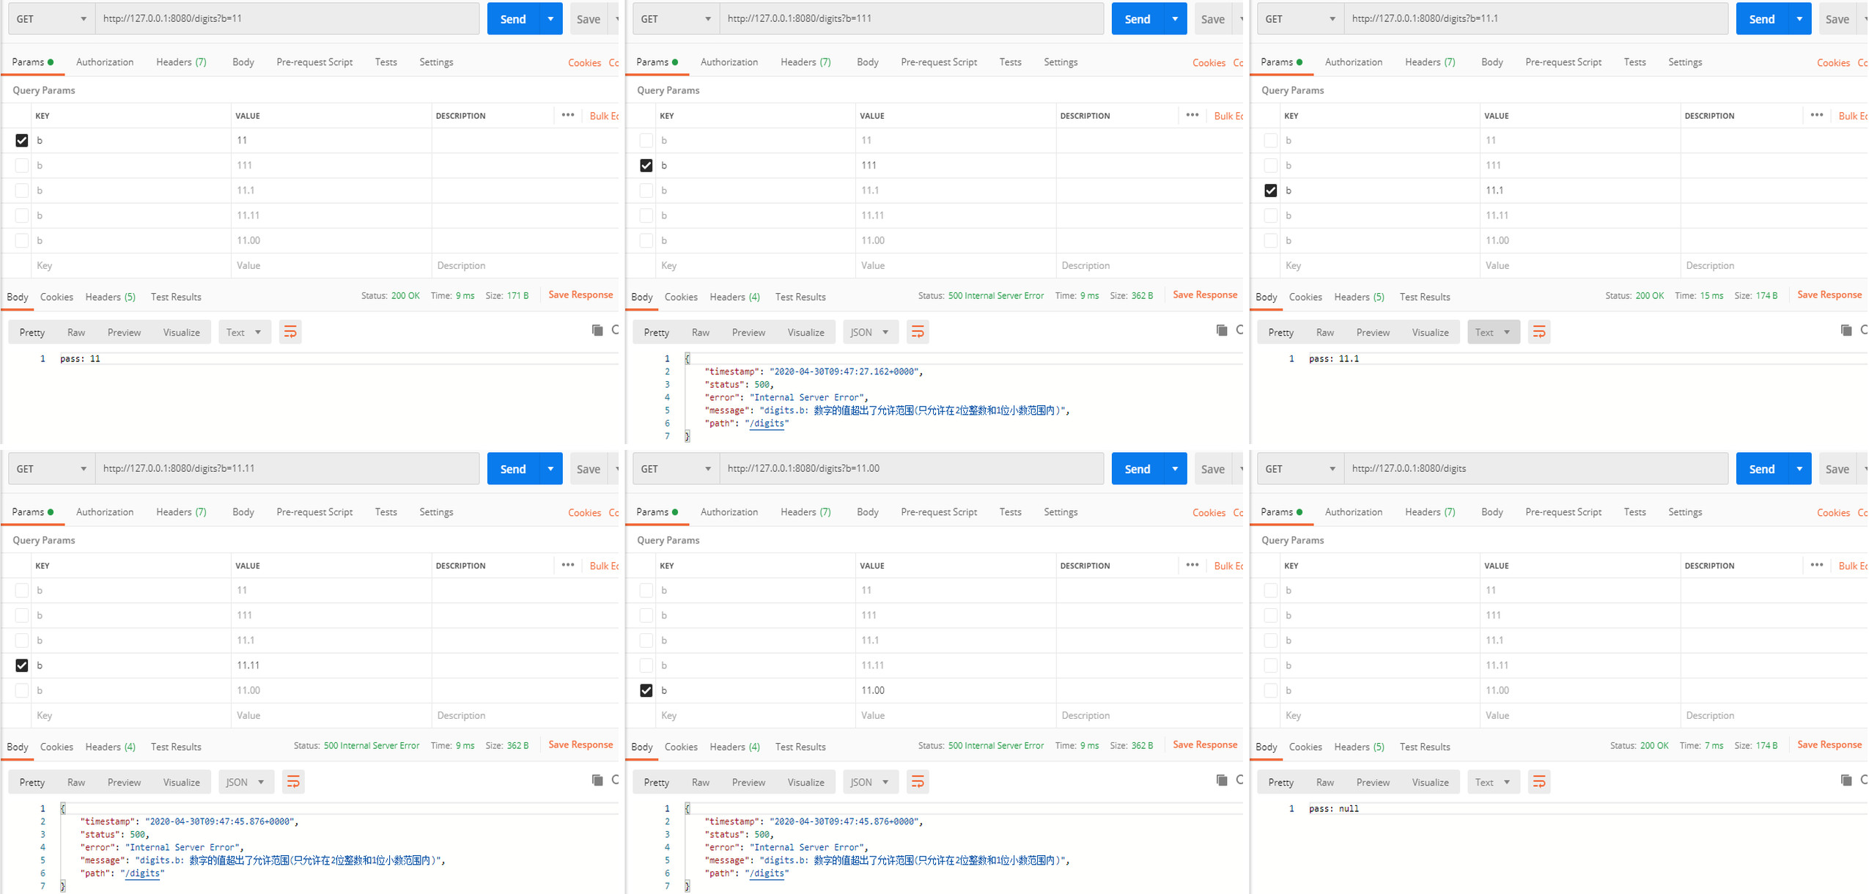The image size is (1869, 894).
Task: Click Save Response in the b=111 panel
Action: pyautogui.click(x=1204, y=295)
